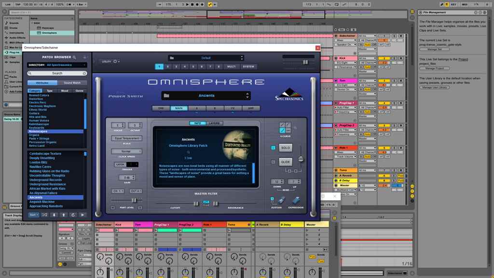This screenshot has width=494, height=278.
Task: Toggle the S switch next to Solo
Action: point(273,148)
